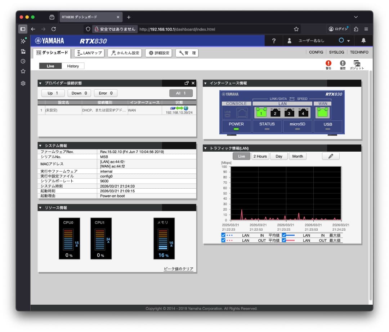Toggle LAN IN maximum checkbox
The height and width of the screenshot is (332, 389).
(x=284, y=235)
